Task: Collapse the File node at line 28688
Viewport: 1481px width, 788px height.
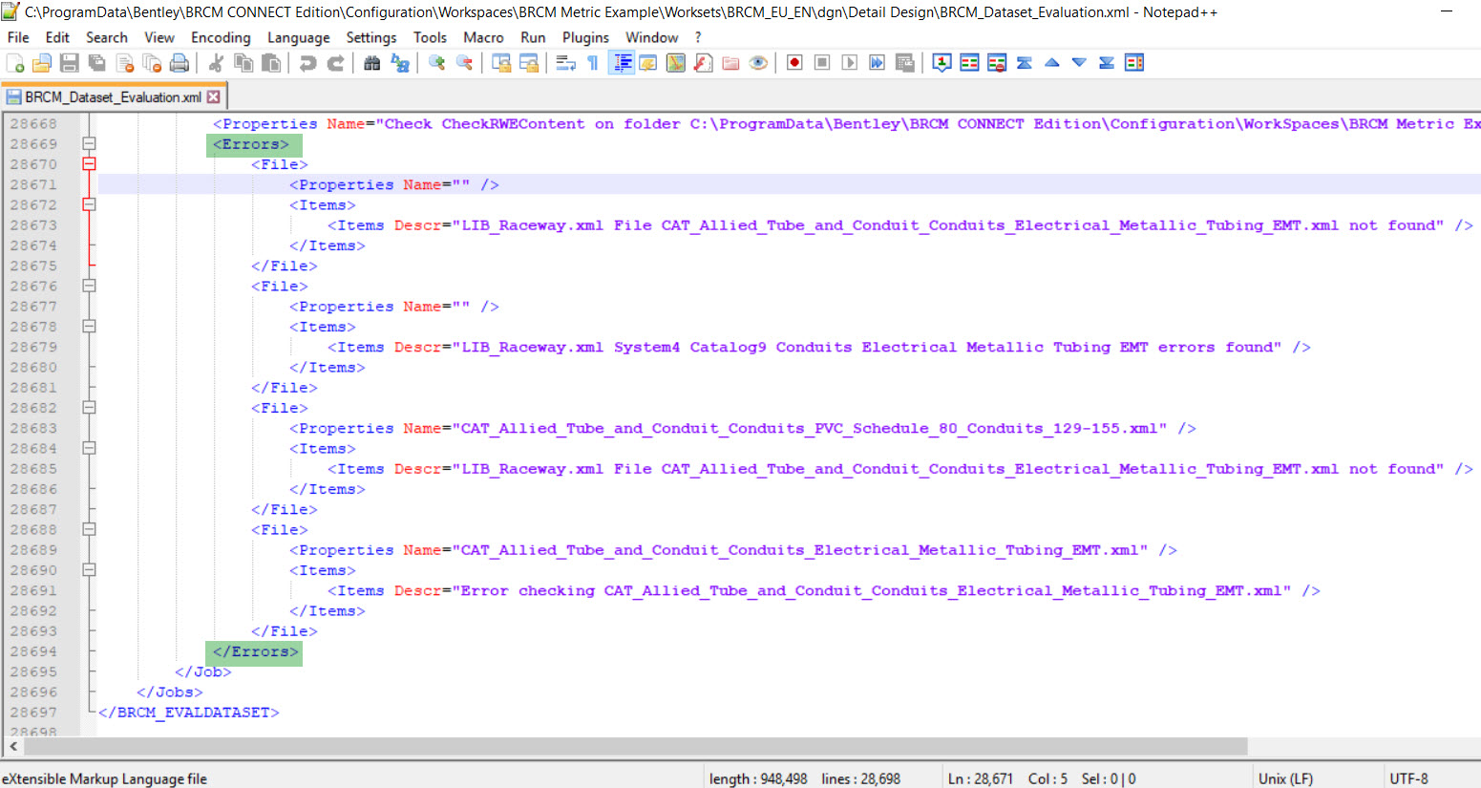Action: (x=89, y=529)
